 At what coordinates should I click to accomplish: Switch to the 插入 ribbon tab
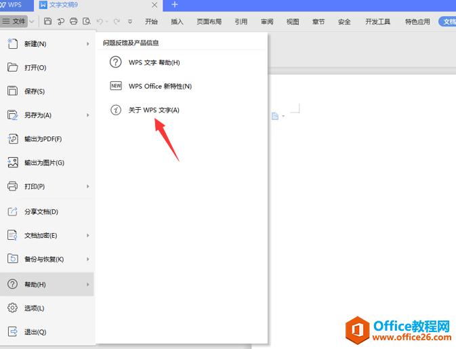[x=177, y=22]
